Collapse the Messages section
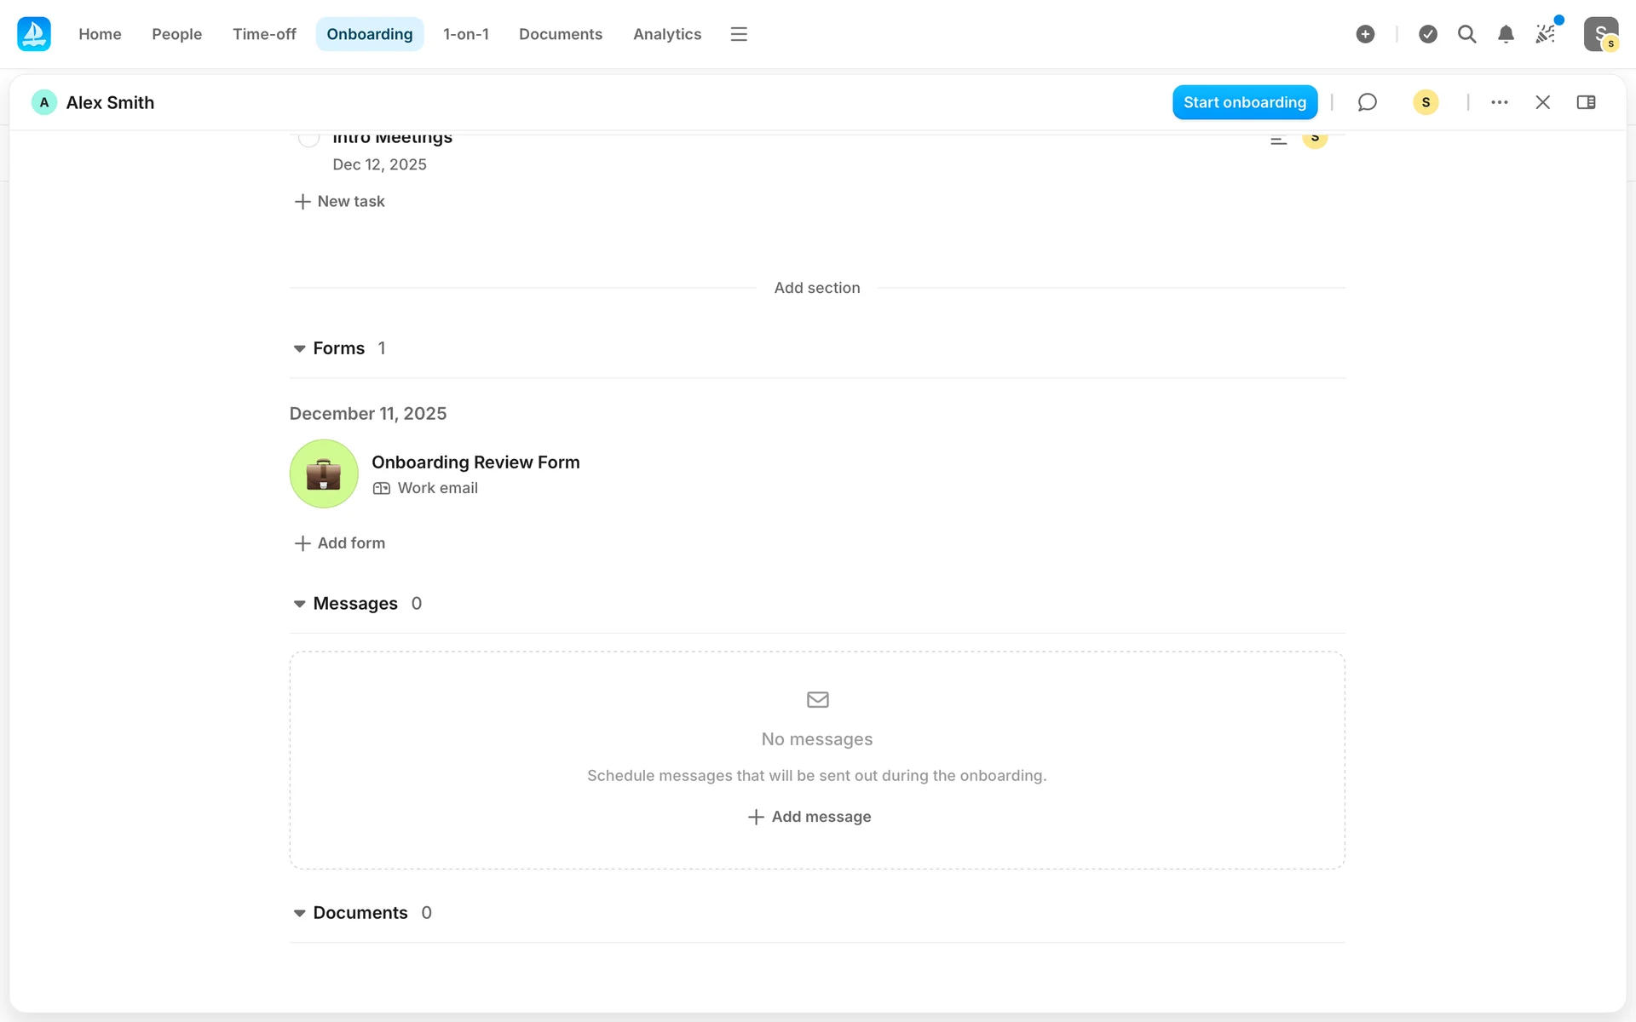Viewport: 1636px width, 1022px height. pos(299,604)
